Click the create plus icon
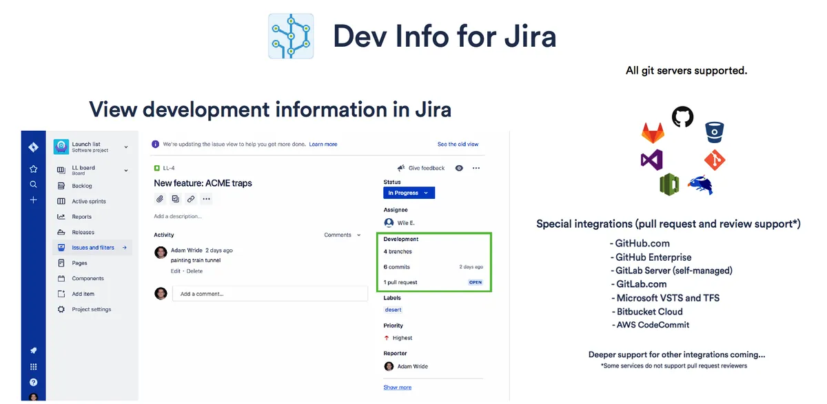827x404 pixels. pyautogui.click(x=33, y=200)
